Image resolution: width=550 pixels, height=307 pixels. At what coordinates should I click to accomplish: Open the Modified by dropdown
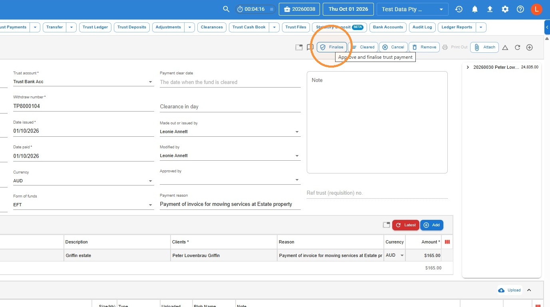coord(230,155)
